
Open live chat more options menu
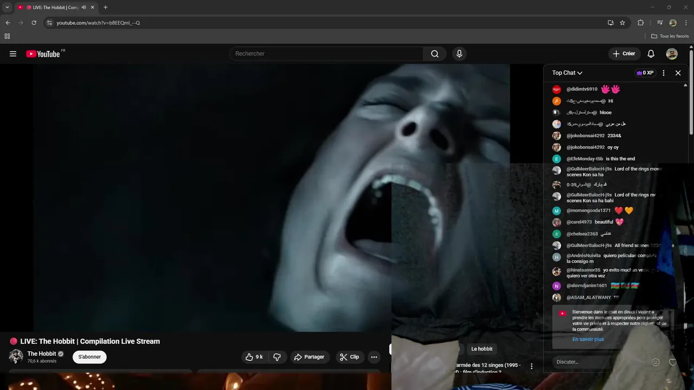click(663, 73)
